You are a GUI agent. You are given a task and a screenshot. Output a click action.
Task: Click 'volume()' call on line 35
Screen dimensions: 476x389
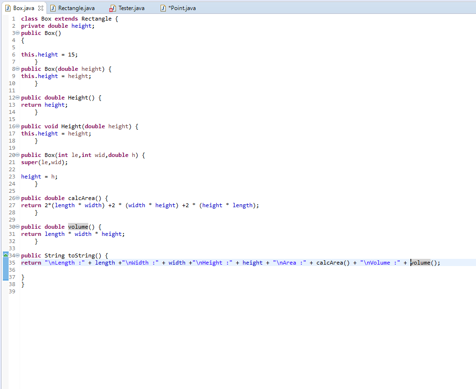click(x=423, y=263)
